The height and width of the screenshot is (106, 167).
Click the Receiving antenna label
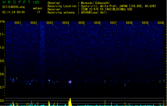coord(61,12)
